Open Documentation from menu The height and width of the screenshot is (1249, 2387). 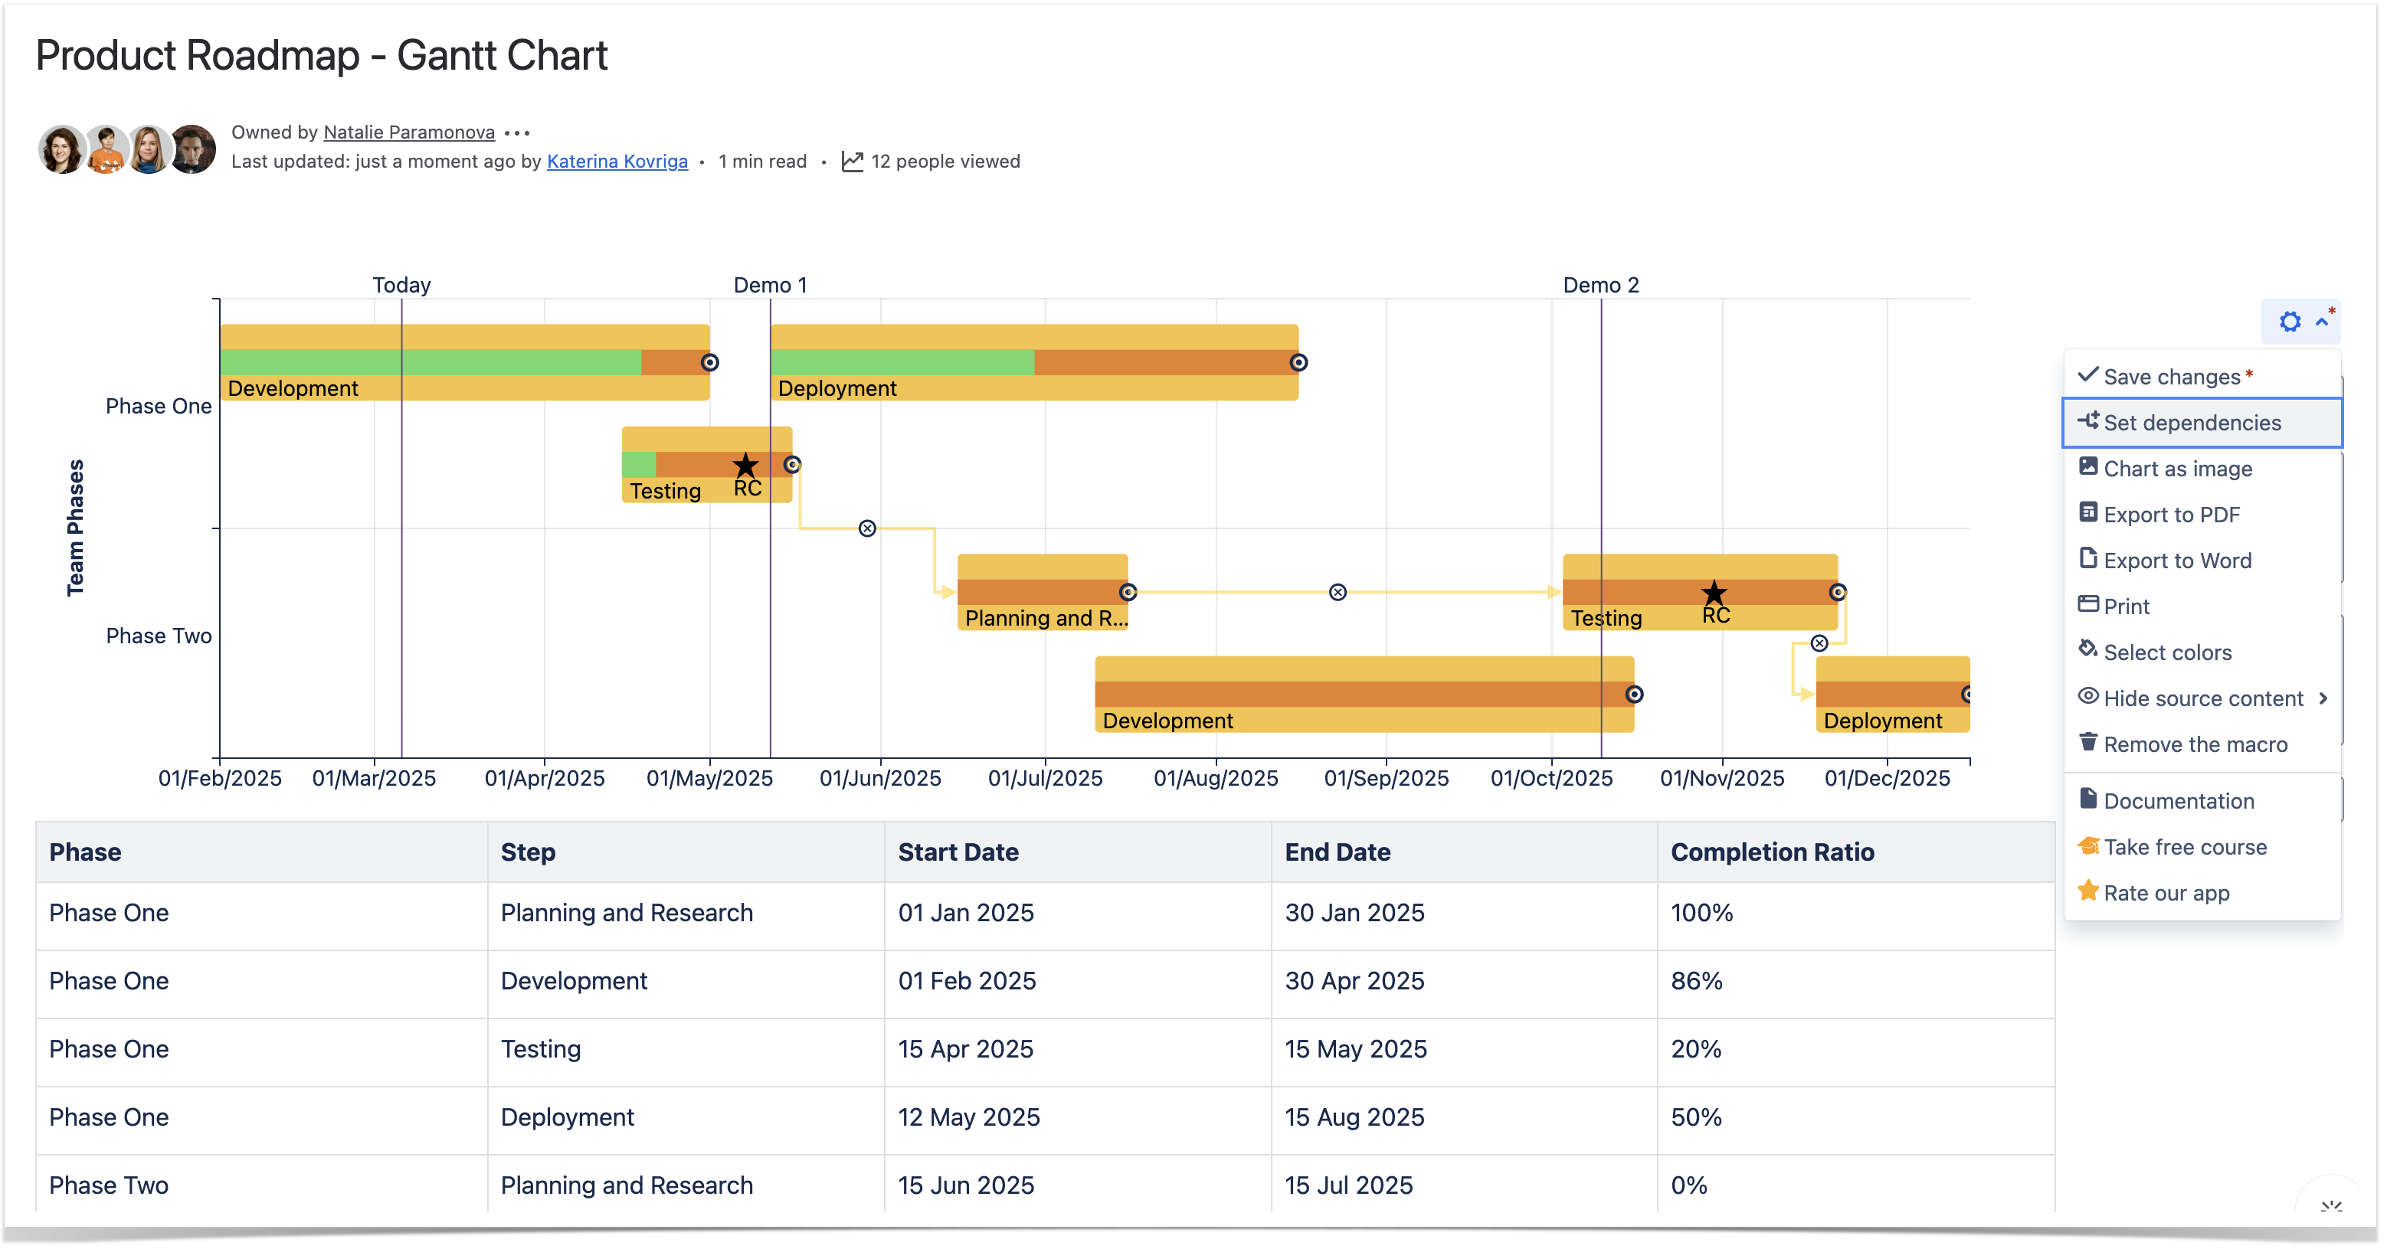2178,800
